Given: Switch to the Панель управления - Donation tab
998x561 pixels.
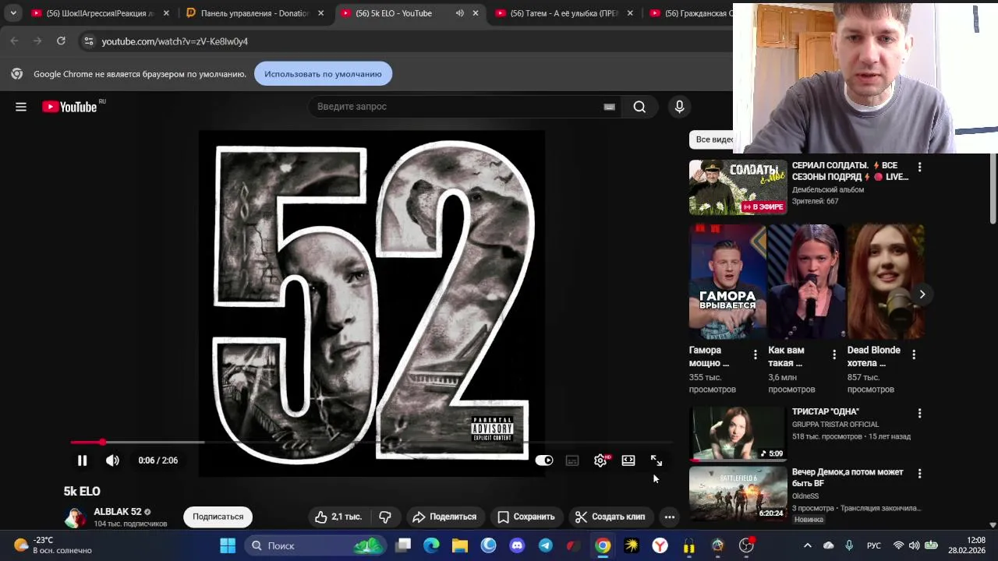Looking at the screenshot, I should tap(254, 13).
